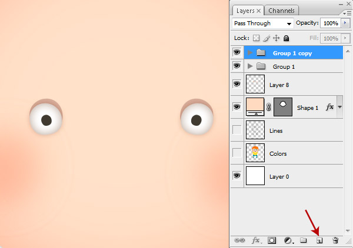This screenshot has width=353, height=248.
Task: Create a new group folder
Action: pyautogui.click(x=303, y=240)
